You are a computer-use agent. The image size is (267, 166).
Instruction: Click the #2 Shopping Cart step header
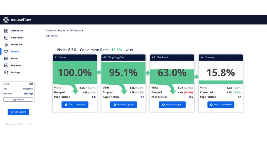pos(123,57)
